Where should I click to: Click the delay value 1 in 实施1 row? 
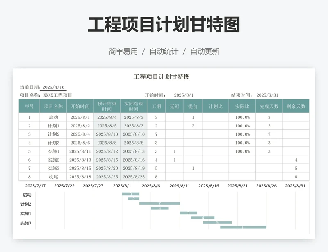[x=175, y=151]
